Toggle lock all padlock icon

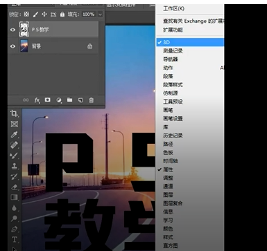pyautogui.click(x=62, y=15)
